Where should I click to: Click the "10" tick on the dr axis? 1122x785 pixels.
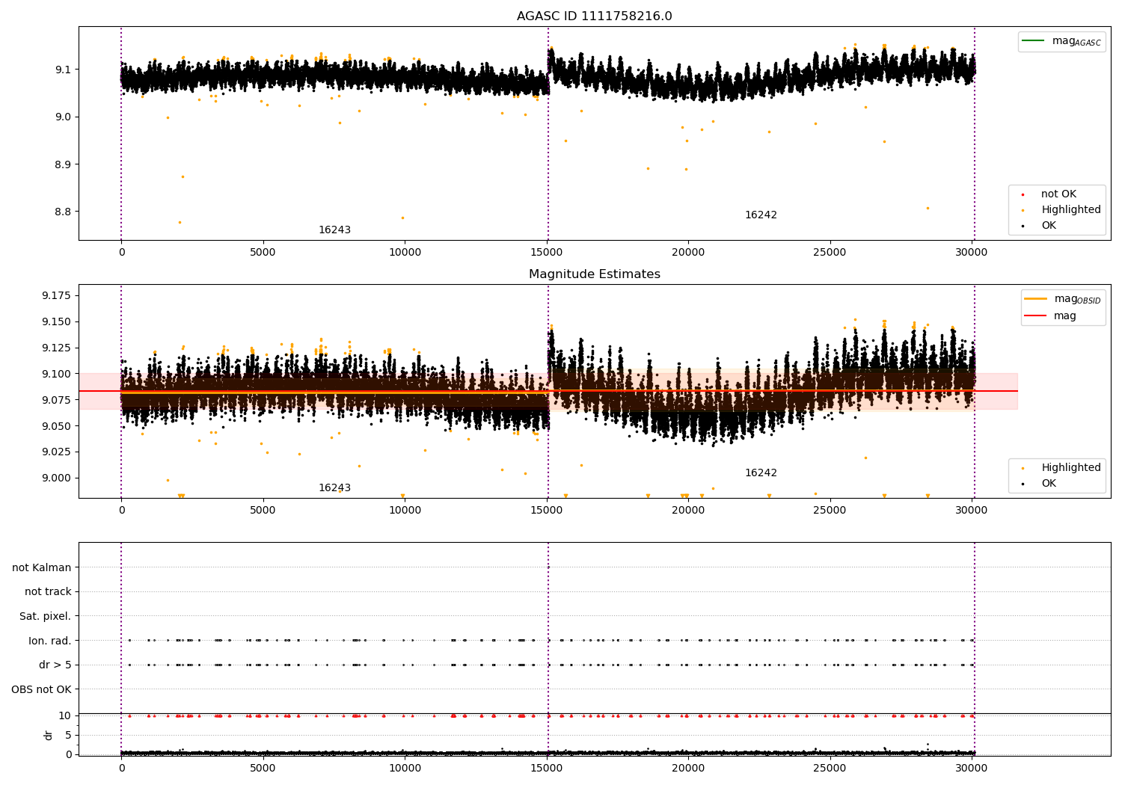[x=65, y=715]
